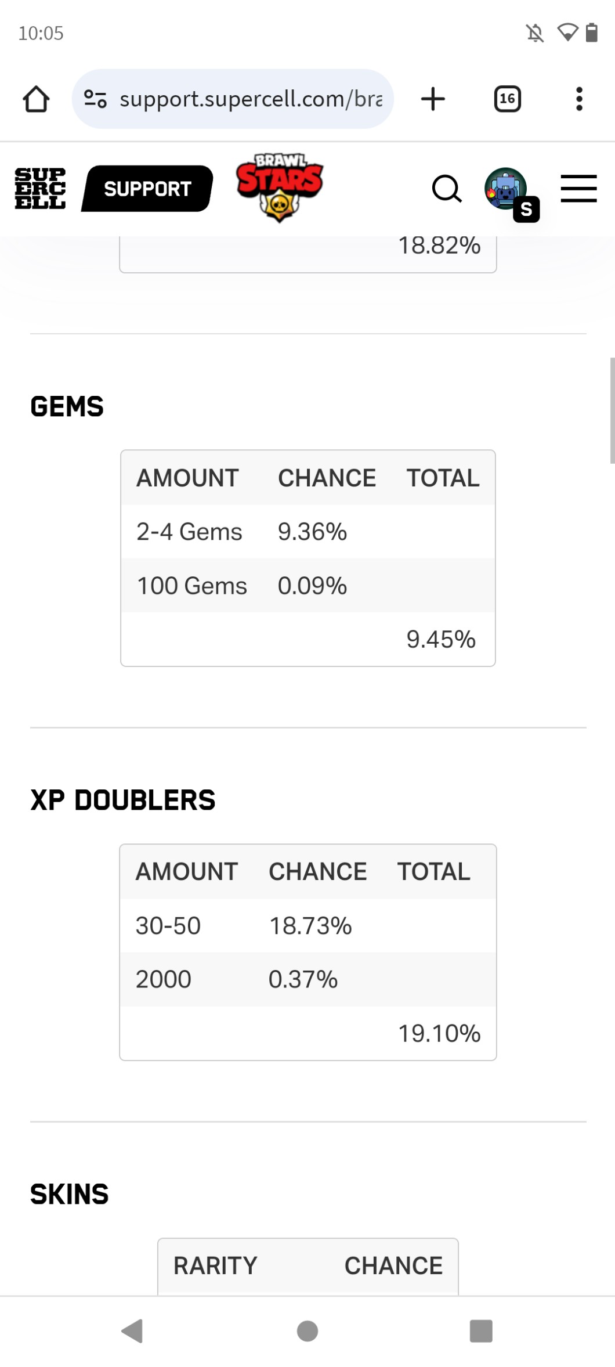The width and height of the screenshot is (615, 1367).
Task: Open the tab switcher showing 16 tabs
Action: point(507,99)
